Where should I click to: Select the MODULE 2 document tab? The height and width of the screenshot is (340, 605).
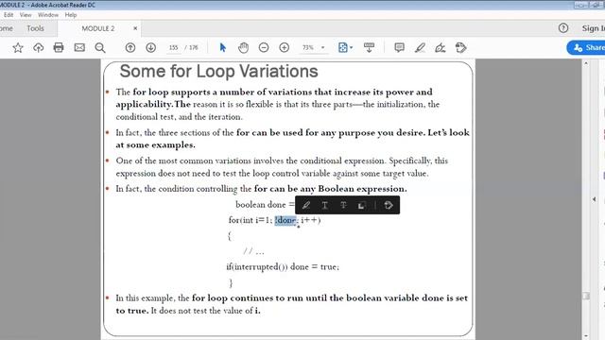click(x=98, y=28)
